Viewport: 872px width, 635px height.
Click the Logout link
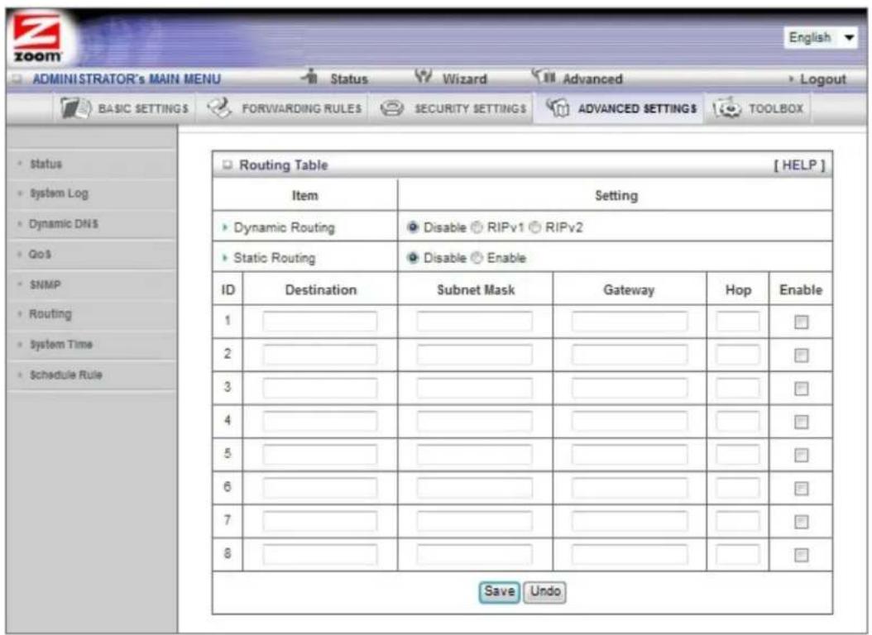pos(822,79)
